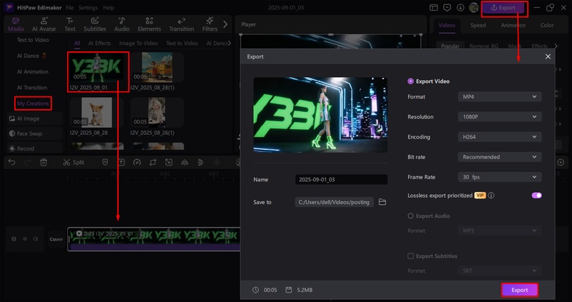This screenshot has width=572, height=302.
Task: Switch to the Speed tab
Action: point(478,25)
